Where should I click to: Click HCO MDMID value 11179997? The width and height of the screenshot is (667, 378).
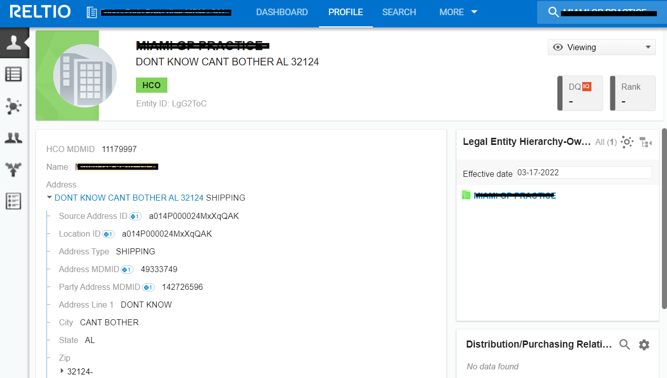tap(119, 149)
